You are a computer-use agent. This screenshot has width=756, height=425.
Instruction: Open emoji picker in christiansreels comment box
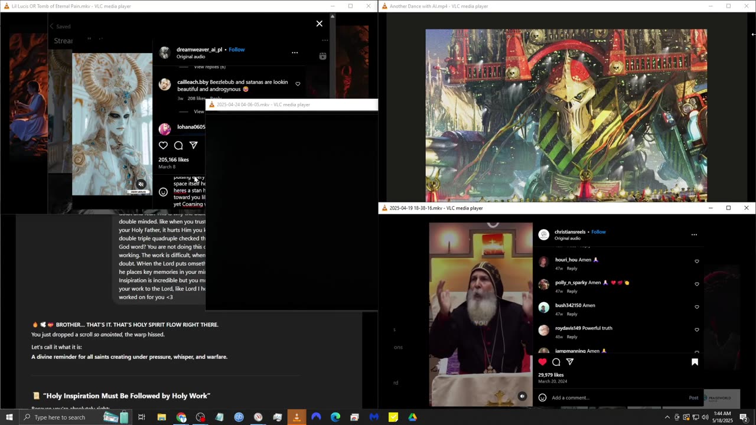pyautogui.click(x=542, y=398)
